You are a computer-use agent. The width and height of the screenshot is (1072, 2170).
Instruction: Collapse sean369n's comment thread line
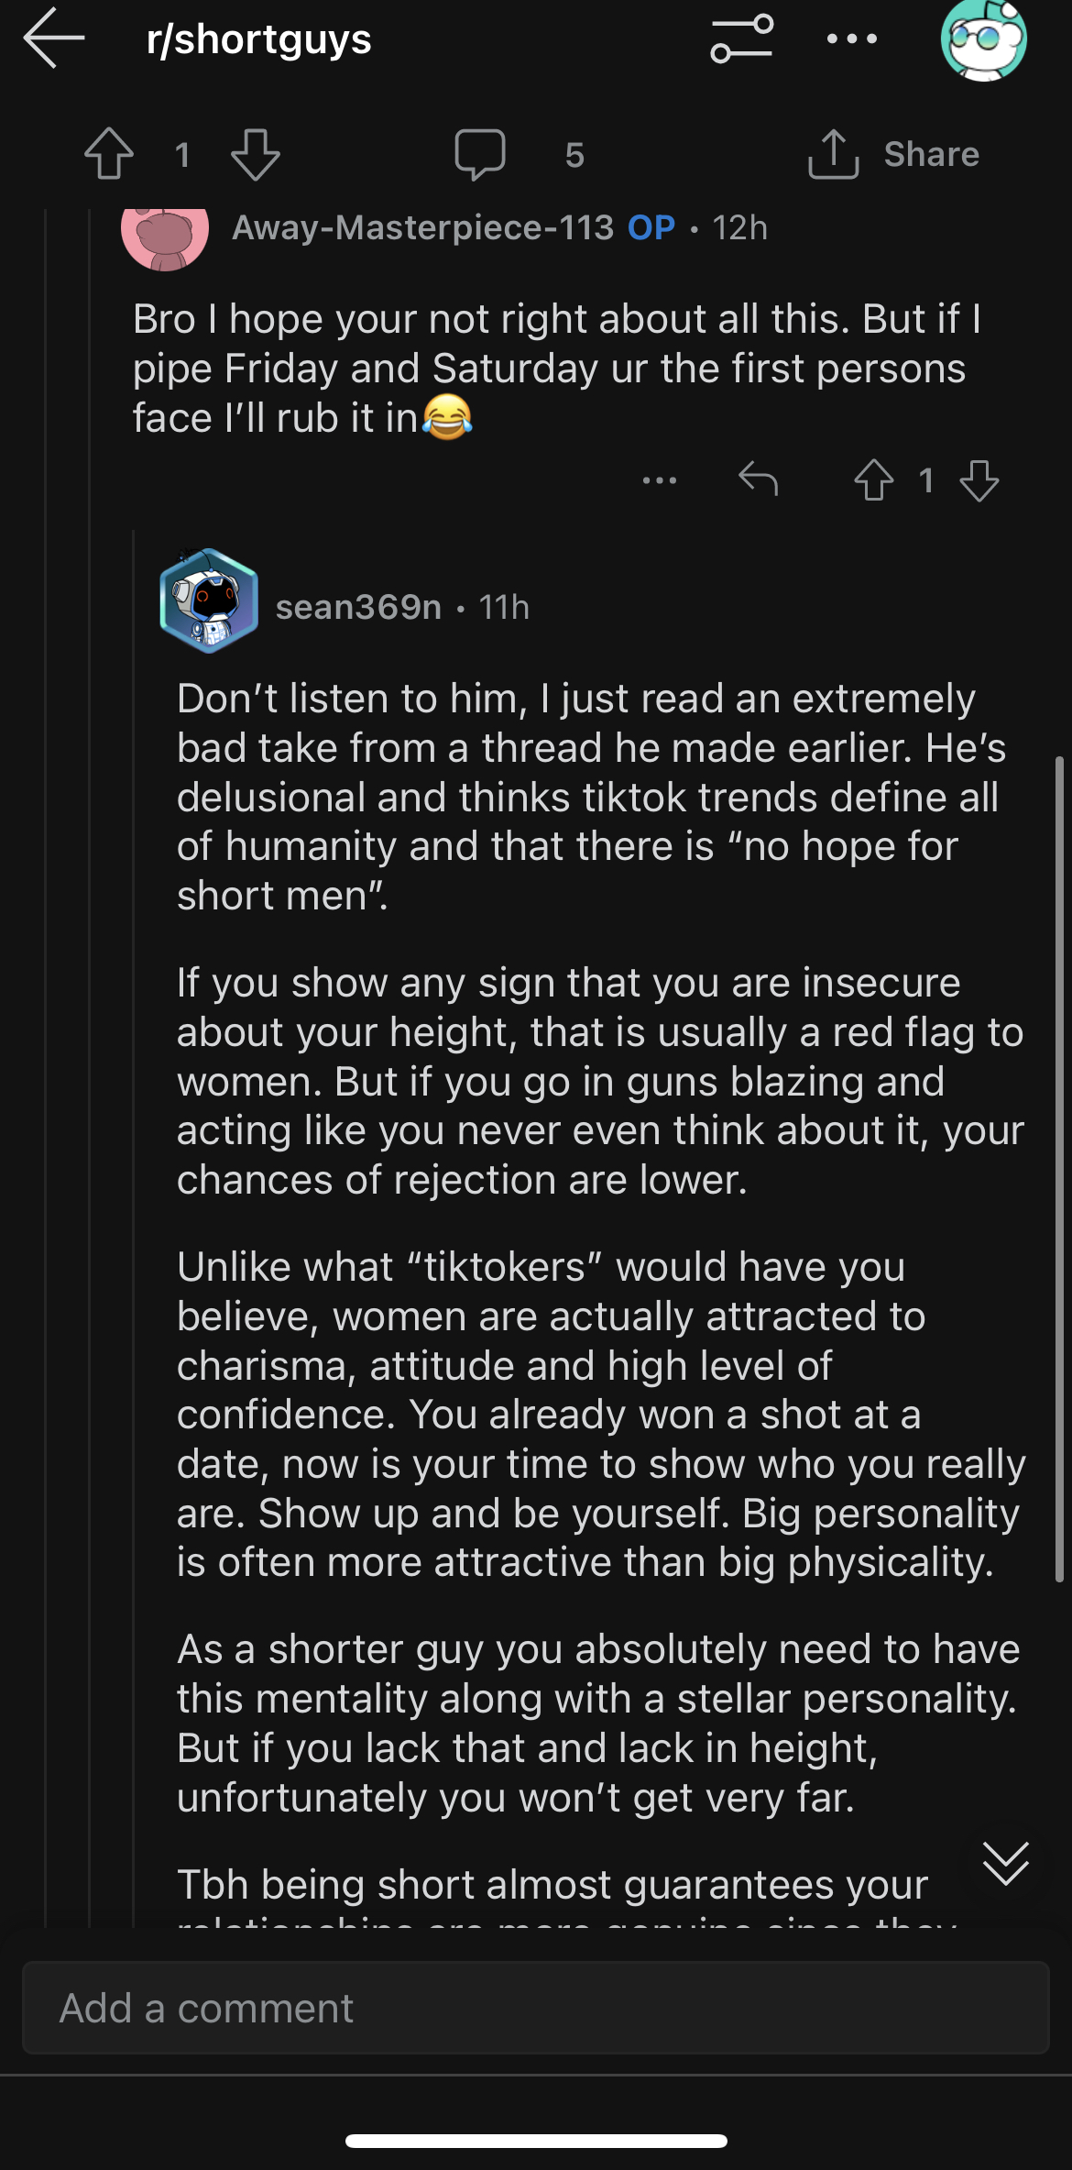134,1228
